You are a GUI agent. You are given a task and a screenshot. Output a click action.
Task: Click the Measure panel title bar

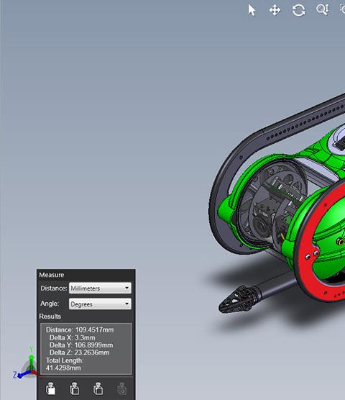[86, 275]
